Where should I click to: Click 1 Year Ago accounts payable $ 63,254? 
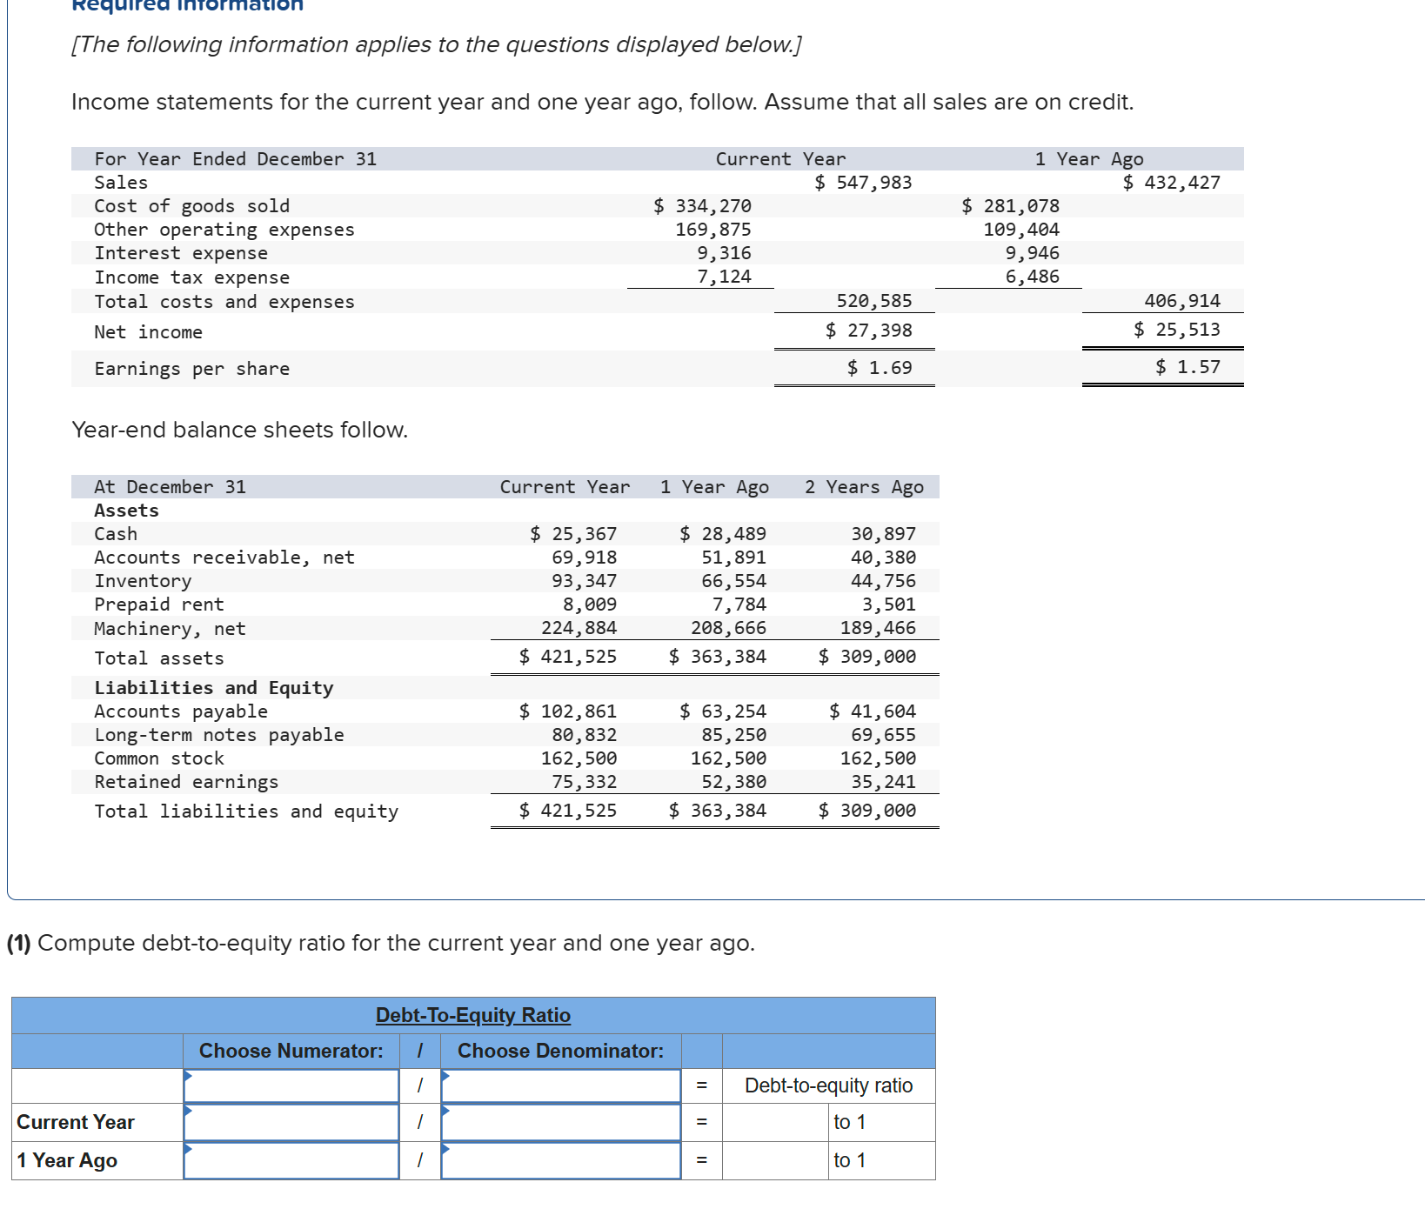(x=723, y=711)
